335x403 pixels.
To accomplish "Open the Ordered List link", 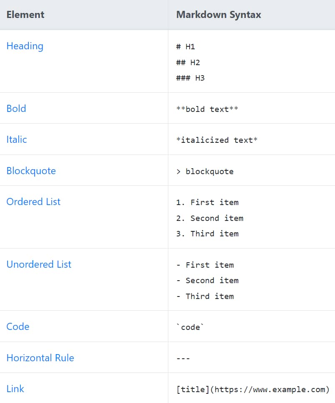I will tap(33, 202).
